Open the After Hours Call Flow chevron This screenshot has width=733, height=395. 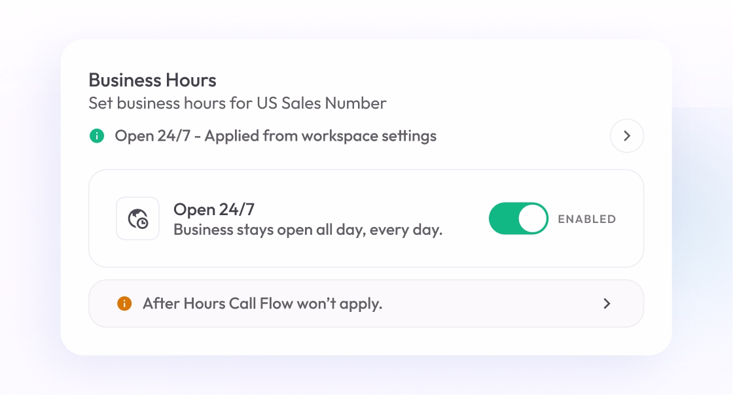[607, 303]
